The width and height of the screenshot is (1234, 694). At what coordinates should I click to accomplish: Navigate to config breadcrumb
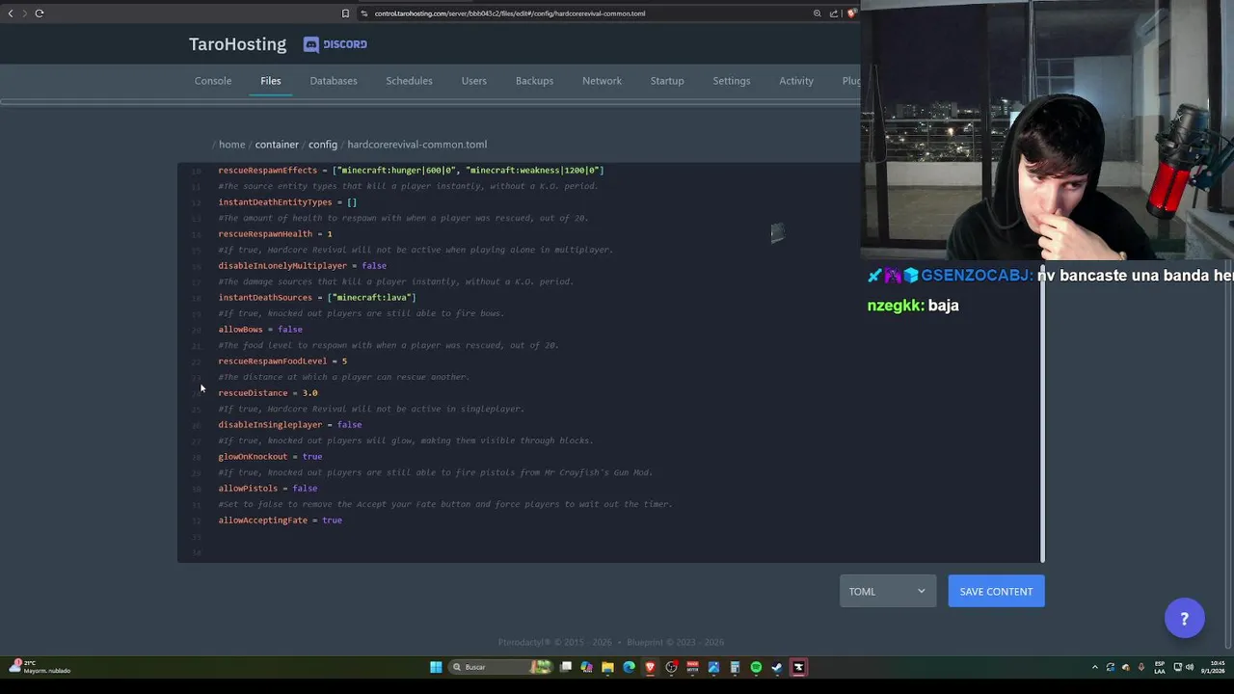[x=323, y=145]
